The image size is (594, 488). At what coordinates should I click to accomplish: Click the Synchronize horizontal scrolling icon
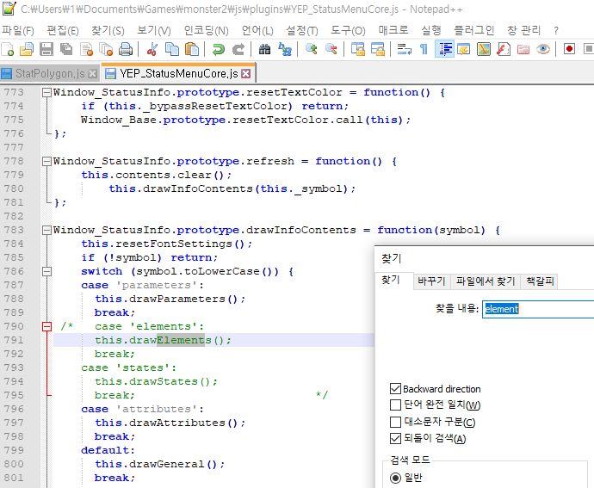(x=378, y=49)
